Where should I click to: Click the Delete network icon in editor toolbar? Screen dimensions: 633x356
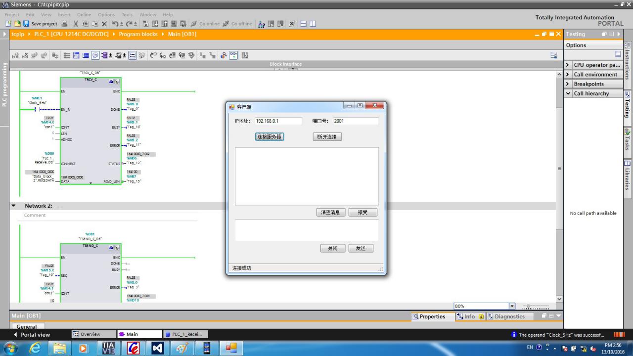click(24, 56)
